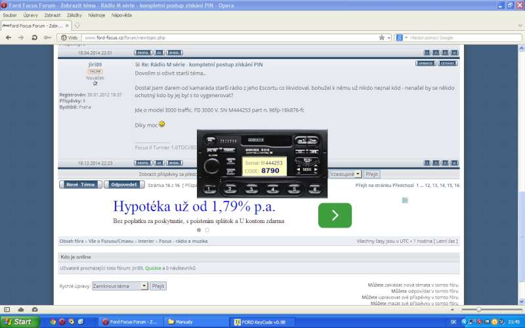This screenshot has width=525, height=328.
Task: Click the 'Obsah fóra' breadcrumb link
Action: (x=71, y=241)
